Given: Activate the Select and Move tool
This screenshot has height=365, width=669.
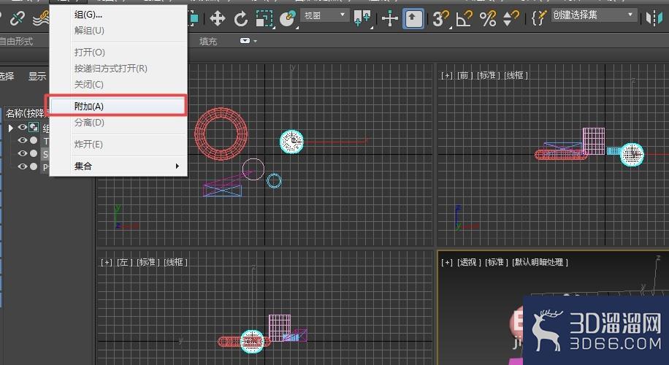Looking at the screenshot, I should point(218,19).
